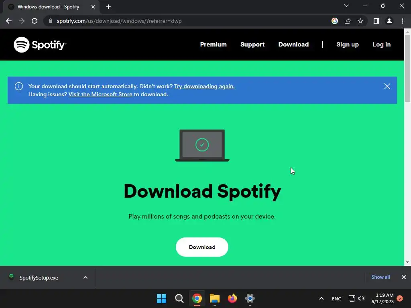
Task: Open the clock and date display
Action: click(x=383, y=298)
